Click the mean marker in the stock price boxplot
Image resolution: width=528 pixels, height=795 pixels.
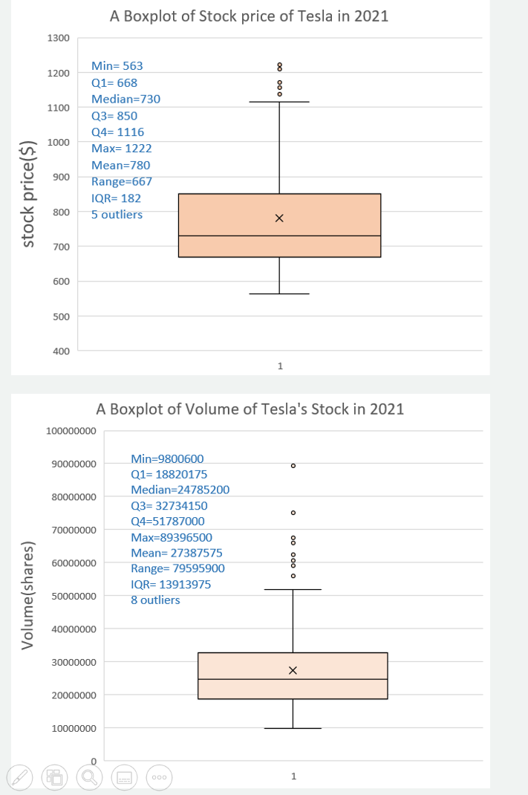coord(279,218)
